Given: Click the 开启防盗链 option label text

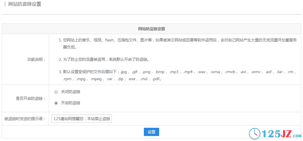Looking at the screenshot, I should 70,103.
